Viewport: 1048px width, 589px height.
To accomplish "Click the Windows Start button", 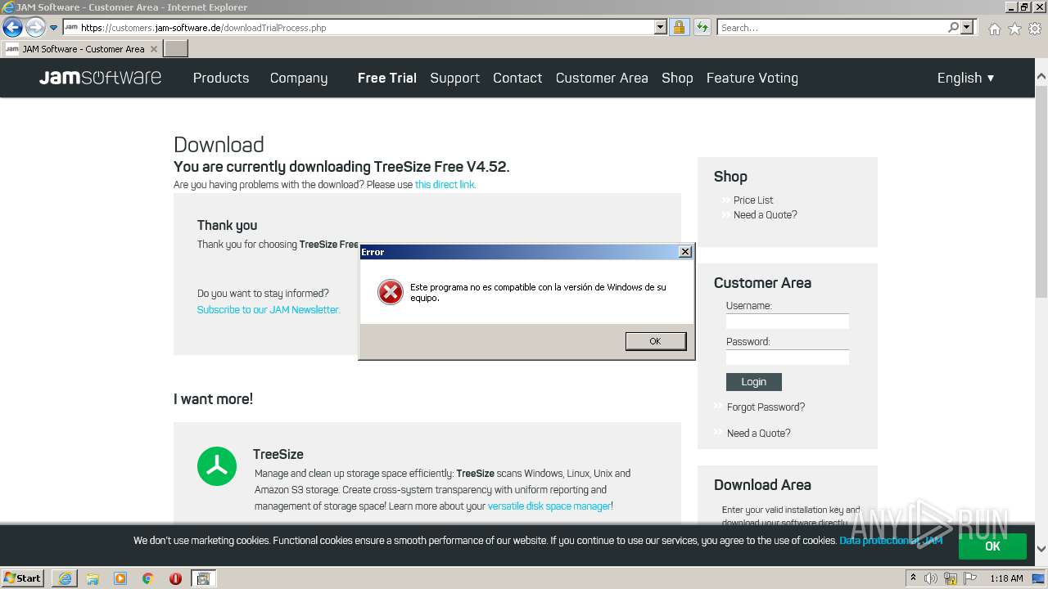I will click(23, 578).
